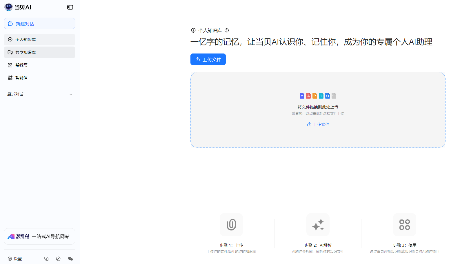Click the four-shapes icon for step 3 使用
Viewport: 460px width, 264px height.
click(405, 225)
